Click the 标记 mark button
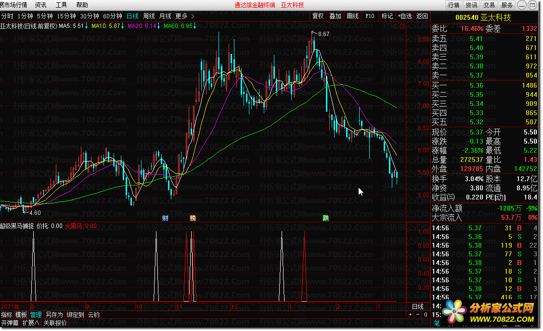The width and height of the screenshot is (543, 331). pos(387,16)
